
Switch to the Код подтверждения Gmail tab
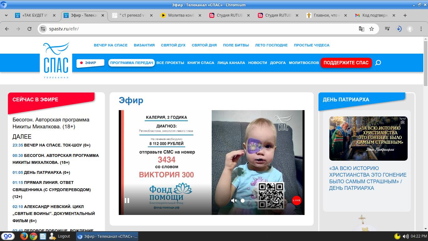(375, 15)
